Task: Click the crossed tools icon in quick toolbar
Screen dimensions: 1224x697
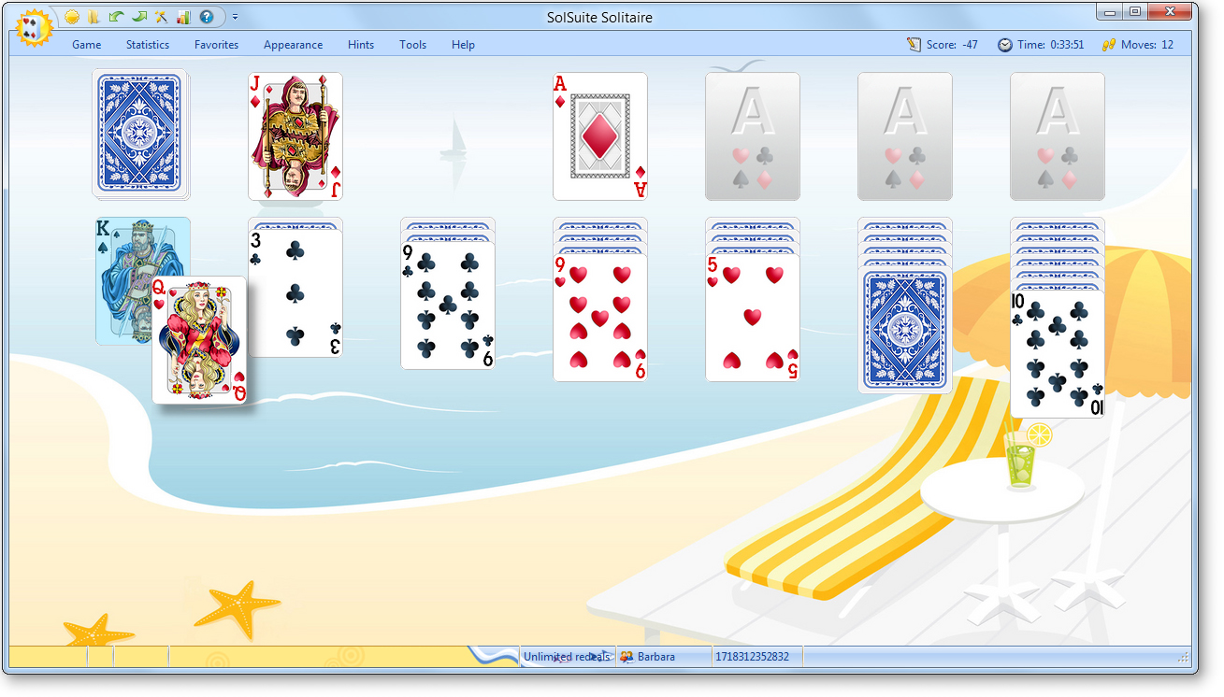Action: (x=161, y=17)
